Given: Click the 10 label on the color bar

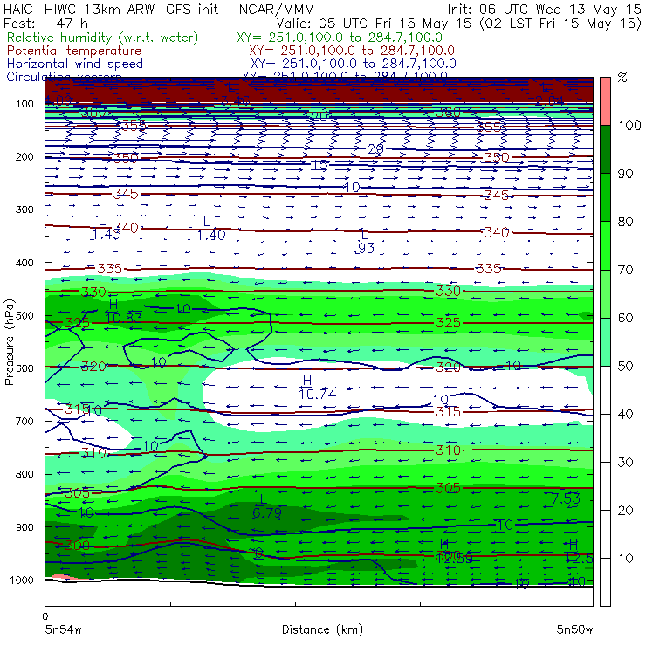Looking at the screenshot, I should (625, 559).
